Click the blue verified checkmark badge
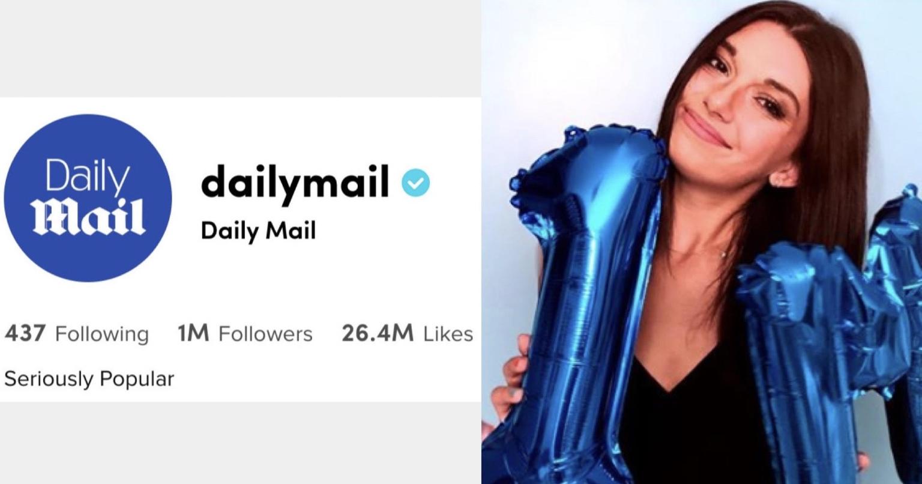922x484 pixels. pos(416,184)
